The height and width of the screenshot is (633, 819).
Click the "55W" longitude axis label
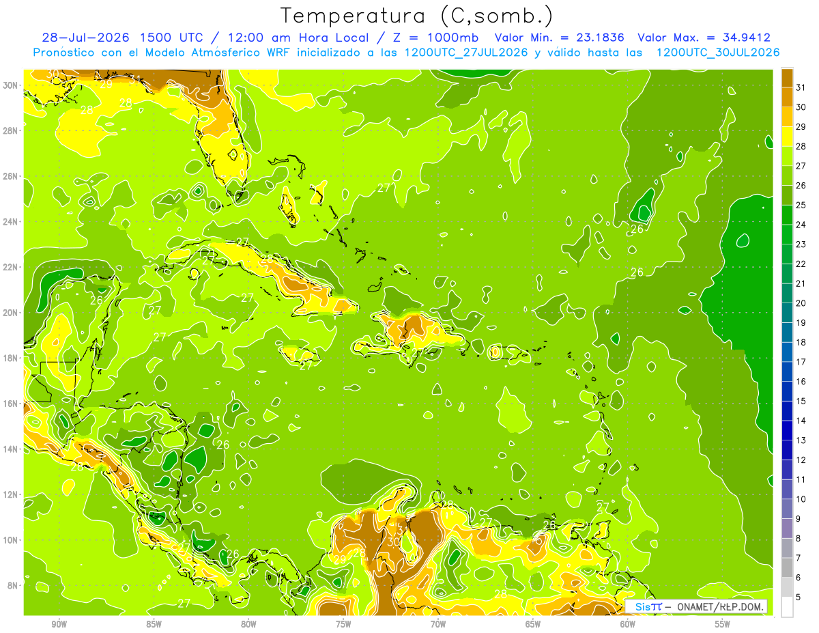(723, 624)
